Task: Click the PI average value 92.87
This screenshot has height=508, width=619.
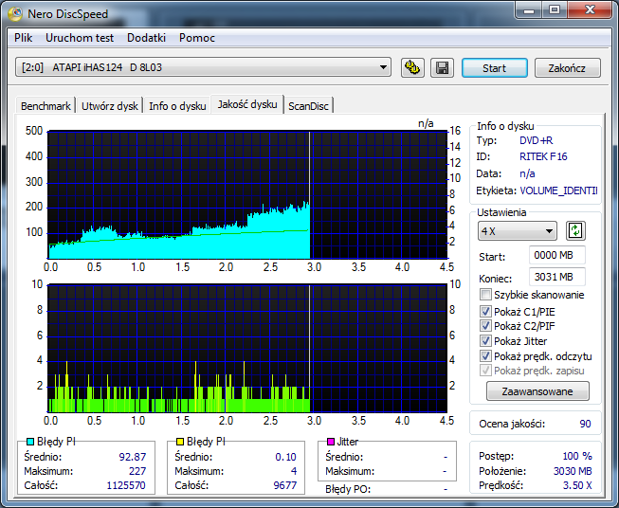Action: (133, 457)
